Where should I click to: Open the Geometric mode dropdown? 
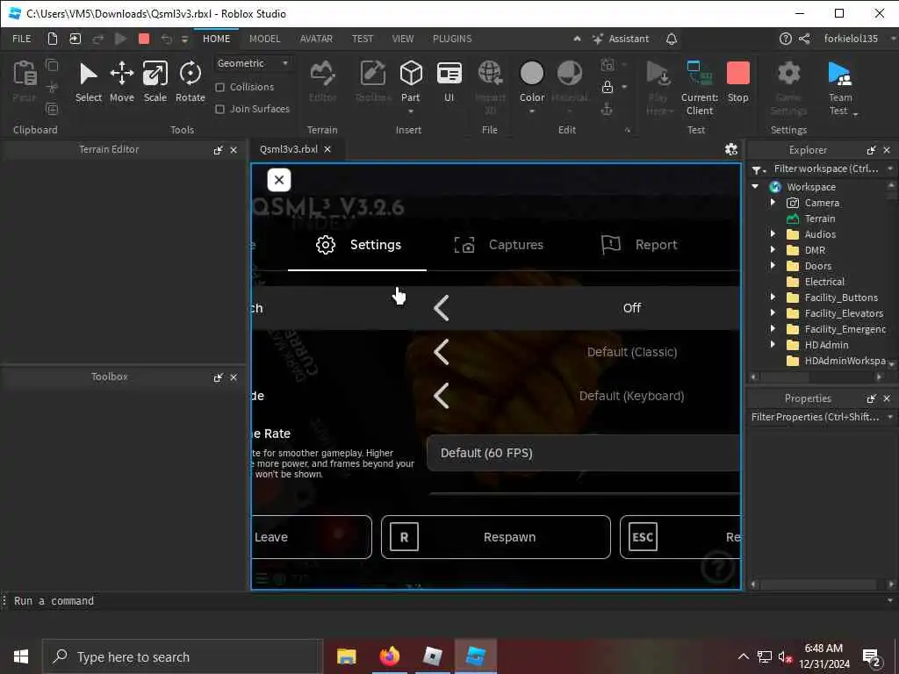pyautogui.click(x=254, y=63)
